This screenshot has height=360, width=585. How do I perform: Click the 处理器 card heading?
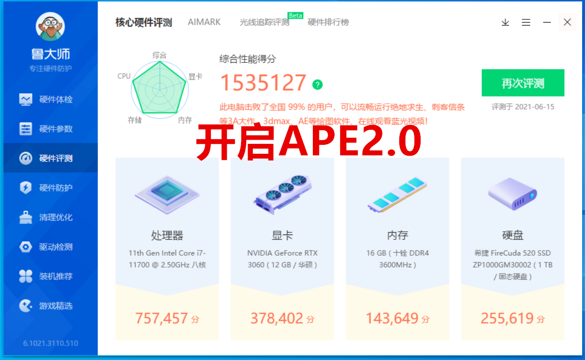(167, 235)
